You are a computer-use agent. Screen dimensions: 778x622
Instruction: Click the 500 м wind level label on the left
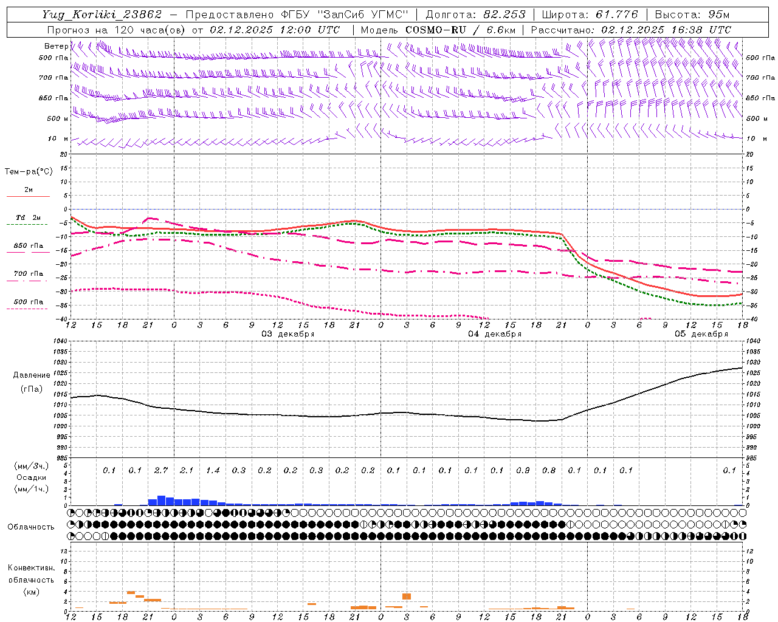(x=58, y=118)
